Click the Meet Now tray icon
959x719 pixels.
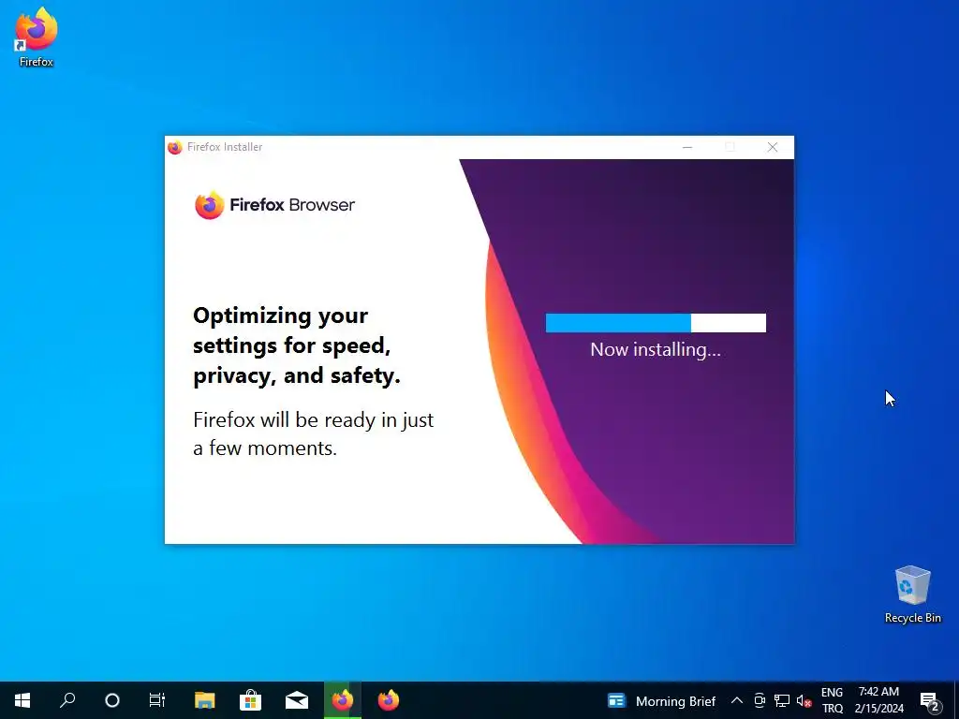760,700
